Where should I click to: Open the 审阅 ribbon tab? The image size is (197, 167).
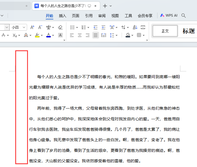click(102, 16)
